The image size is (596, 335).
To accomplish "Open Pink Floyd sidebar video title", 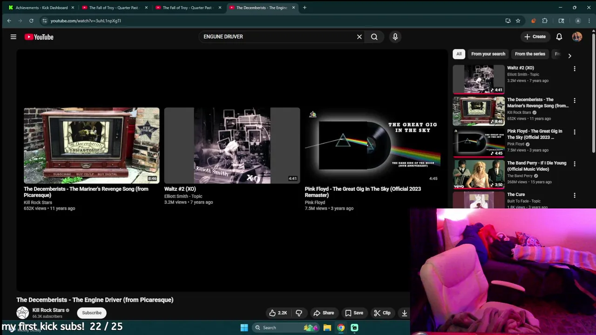I will tap(535, 134).
